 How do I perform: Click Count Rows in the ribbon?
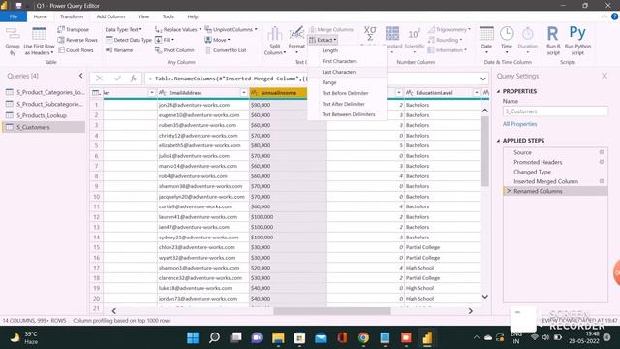pyautogui.click(x=76, y=50)
